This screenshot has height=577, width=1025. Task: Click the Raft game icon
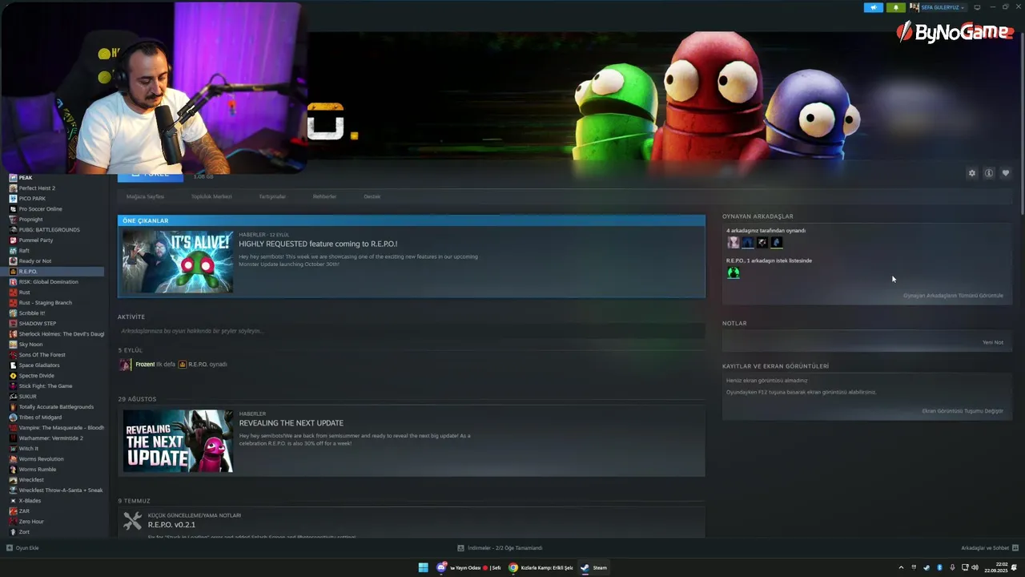point(13,251)
